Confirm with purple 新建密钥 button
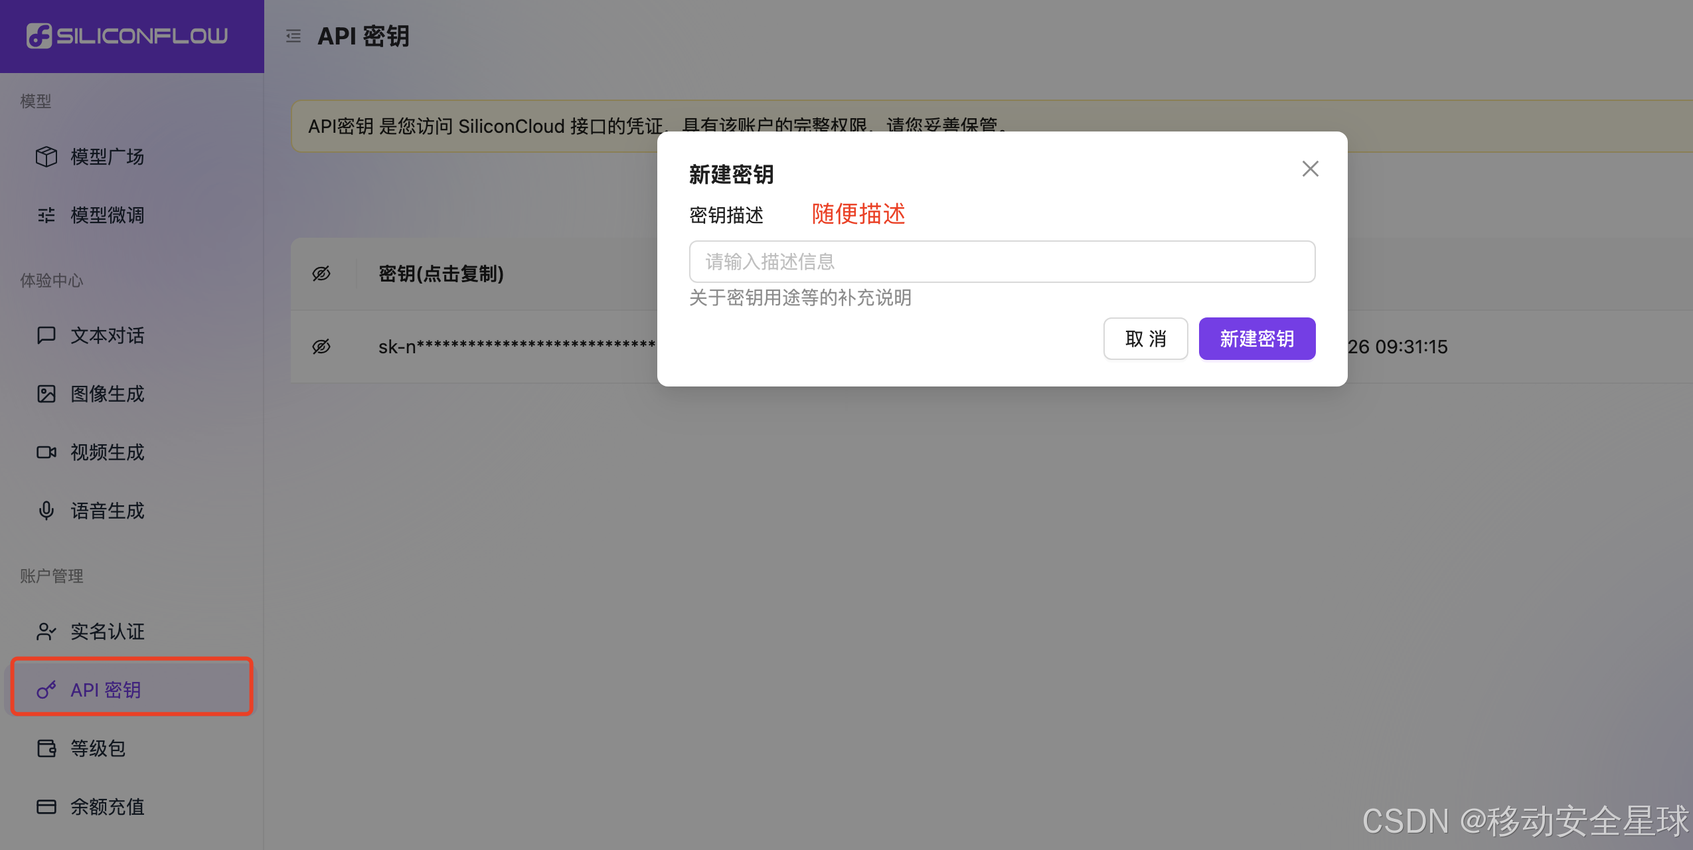Screen dimensions: 1693x850 tap(1256, 339)
